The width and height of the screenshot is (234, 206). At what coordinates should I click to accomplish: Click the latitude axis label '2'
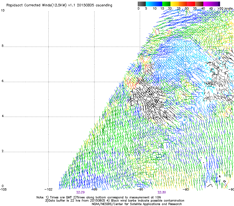click(3, 151)
